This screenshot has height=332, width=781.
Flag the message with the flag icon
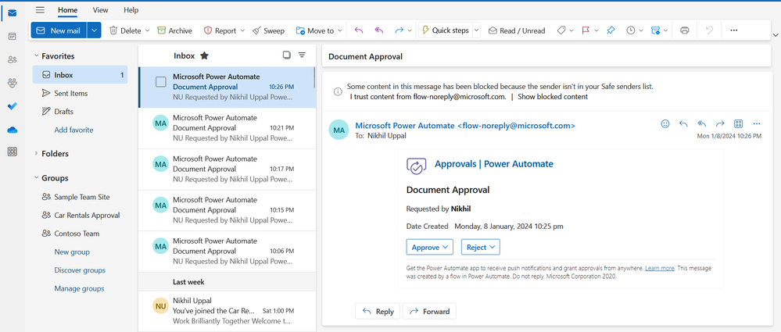(586, 30)
